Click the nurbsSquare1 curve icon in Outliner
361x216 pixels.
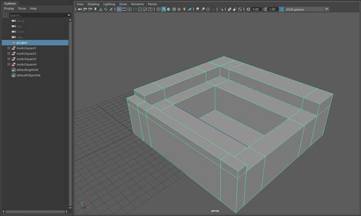(14, 48)
